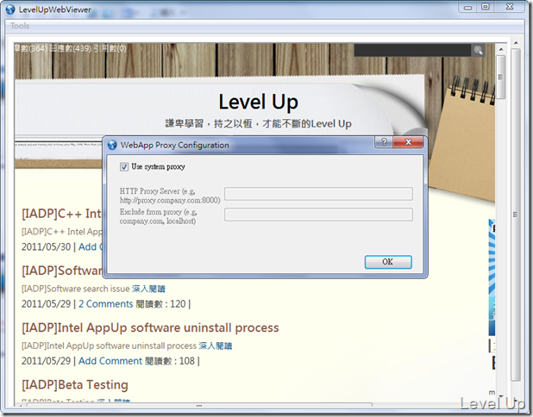Click the inner page scrollbar up arrow
Image resolution: width=533 pixels, height=417 pixels.
pos(501,49)
